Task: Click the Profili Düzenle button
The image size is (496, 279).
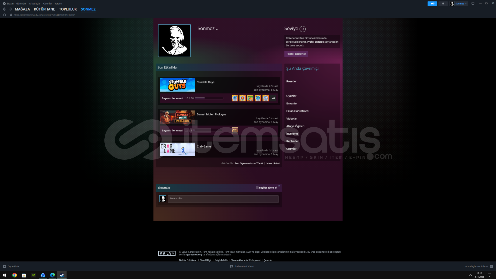Action: click(296, 54)
